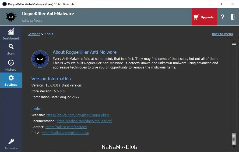Click About breadcrumb item

[x=49, y=34]
